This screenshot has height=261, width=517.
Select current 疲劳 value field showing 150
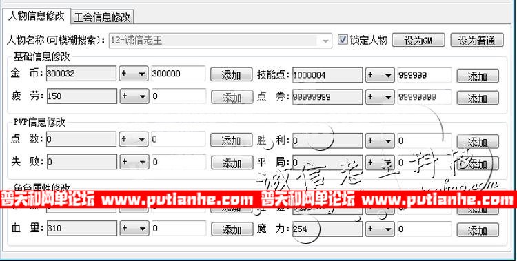coord(82,96)
